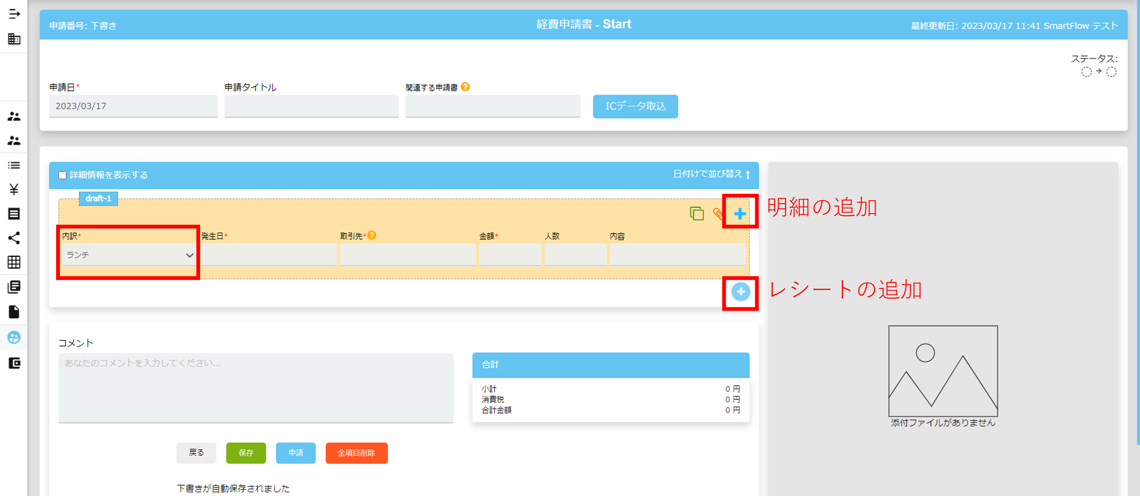The image size is (1140, 496).
Task: Add receipt with round plus button
Action: 740,292
